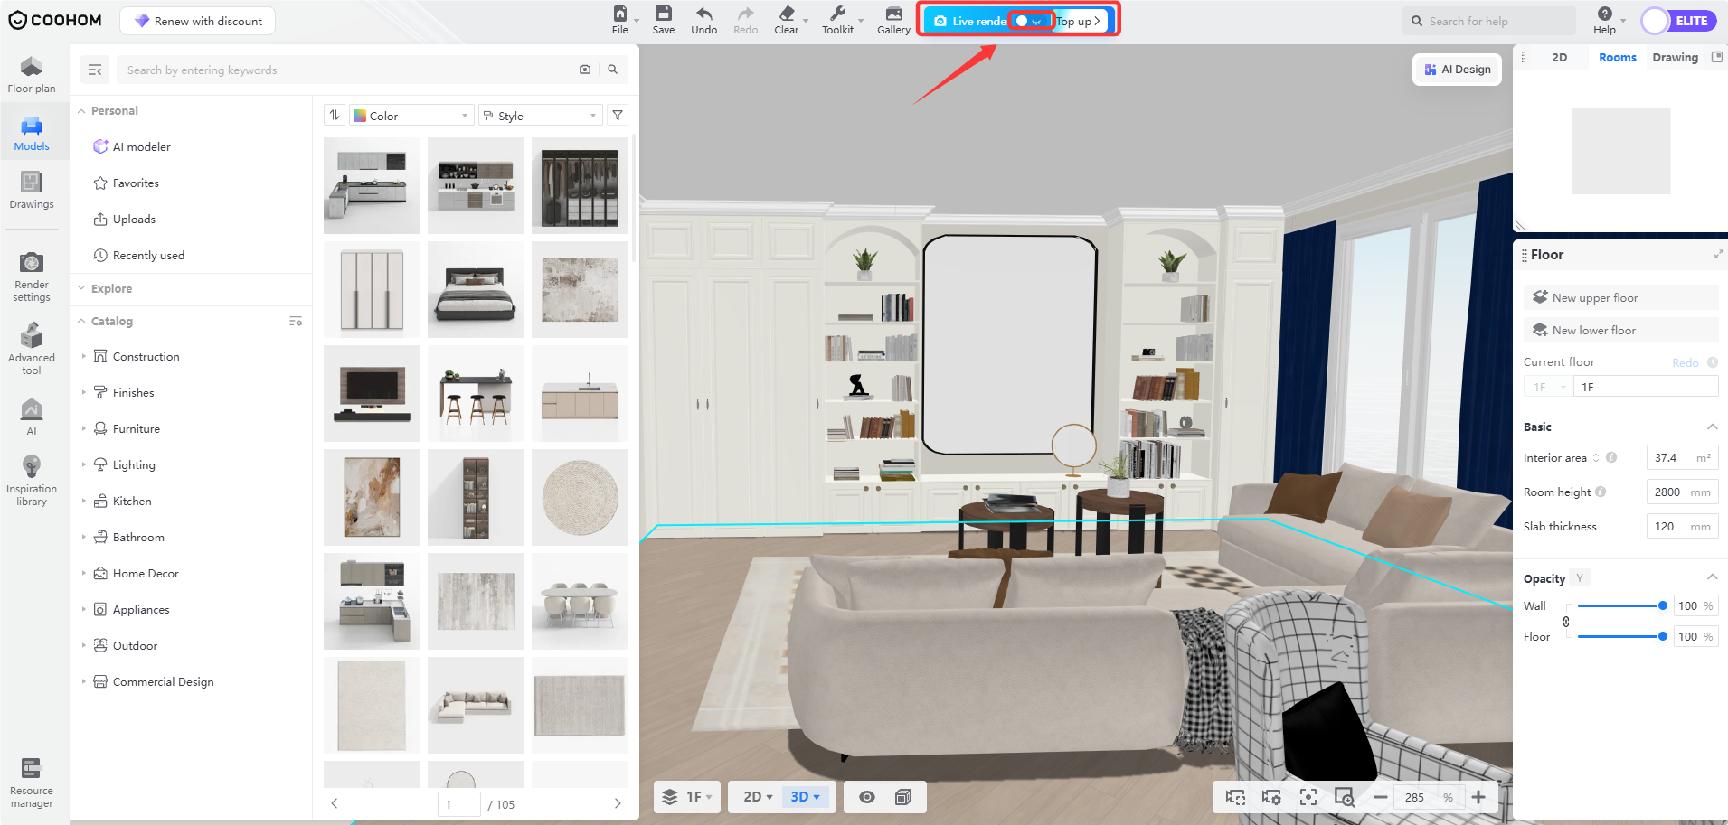
Task: Click the COOHOM logo
Action: 55,20
